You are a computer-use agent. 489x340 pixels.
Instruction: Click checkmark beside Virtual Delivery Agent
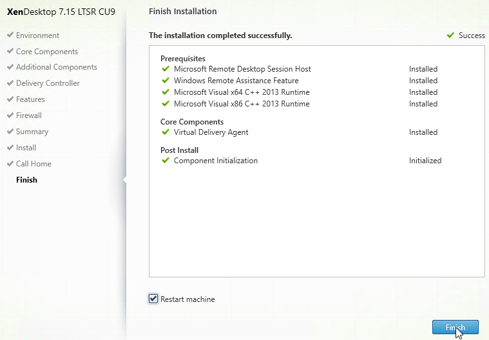tap(166, 132)
